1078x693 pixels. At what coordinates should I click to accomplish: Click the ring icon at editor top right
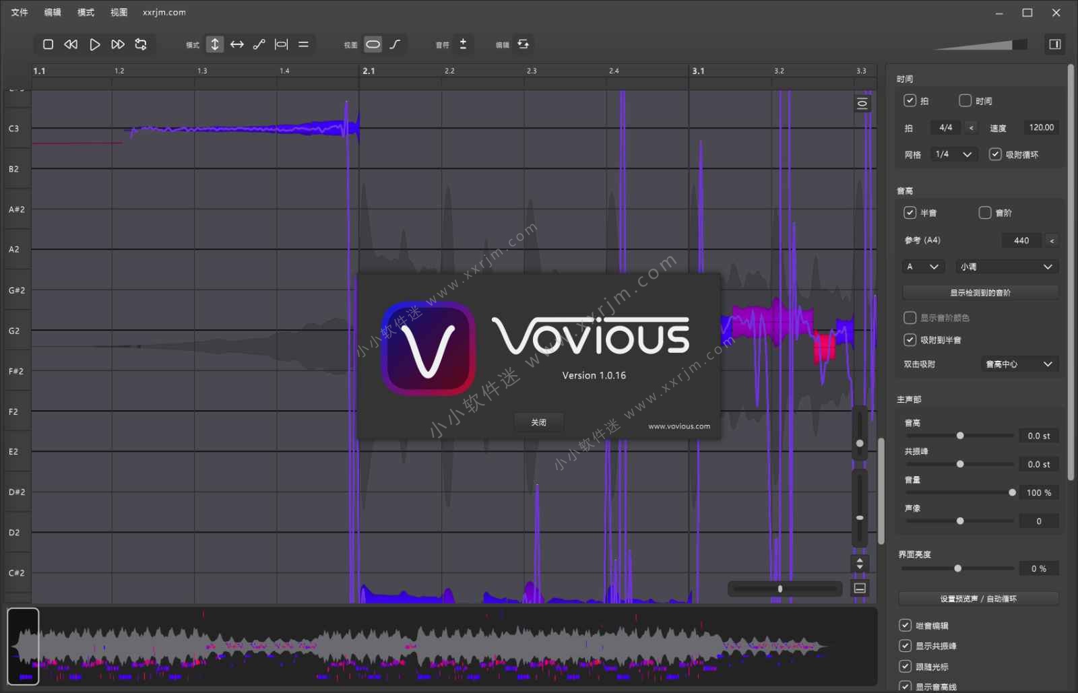862,104
